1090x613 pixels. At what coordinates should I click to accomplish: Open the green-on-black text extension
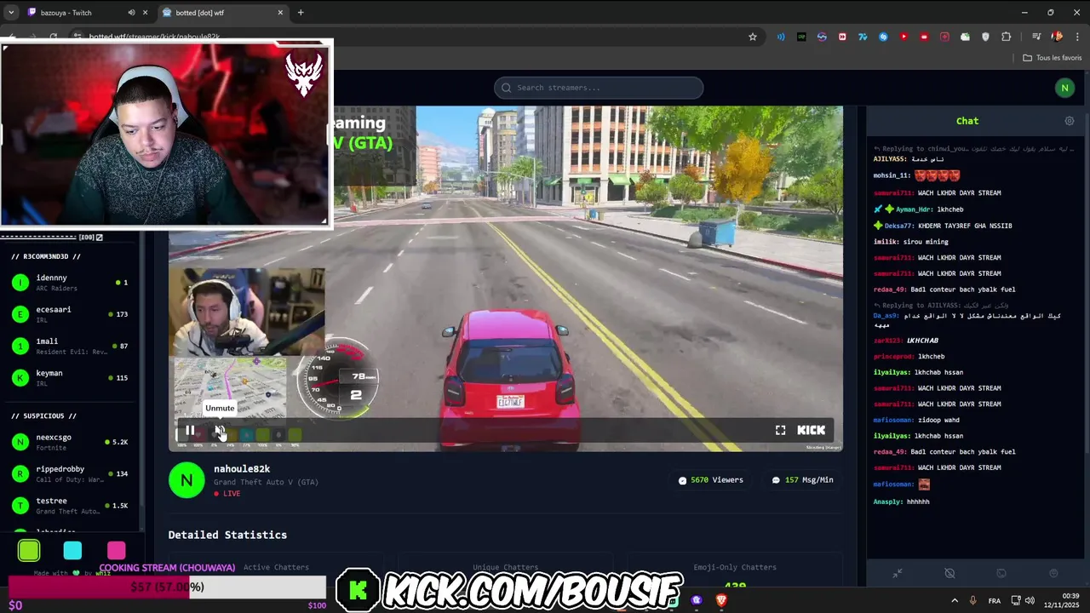801,37
